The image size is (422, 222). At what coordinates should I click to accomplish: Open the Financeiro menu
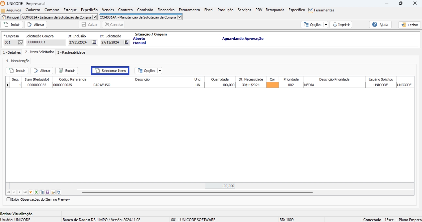tap(166, 10)
